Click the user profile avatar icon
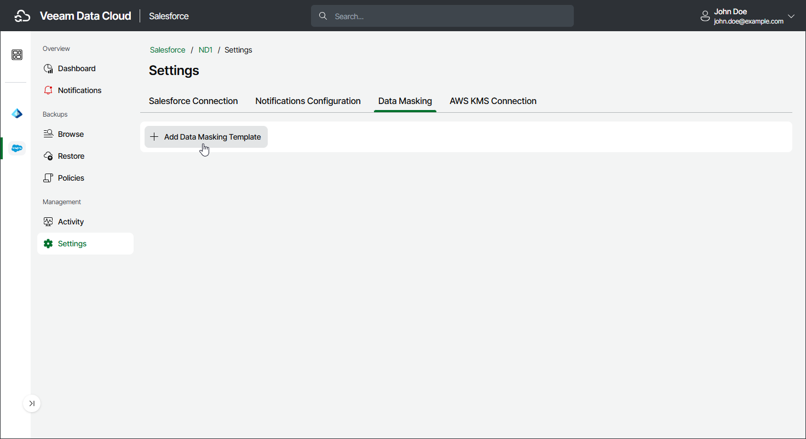The width and height of the screenshot is (806, 439). pos(705,16)
